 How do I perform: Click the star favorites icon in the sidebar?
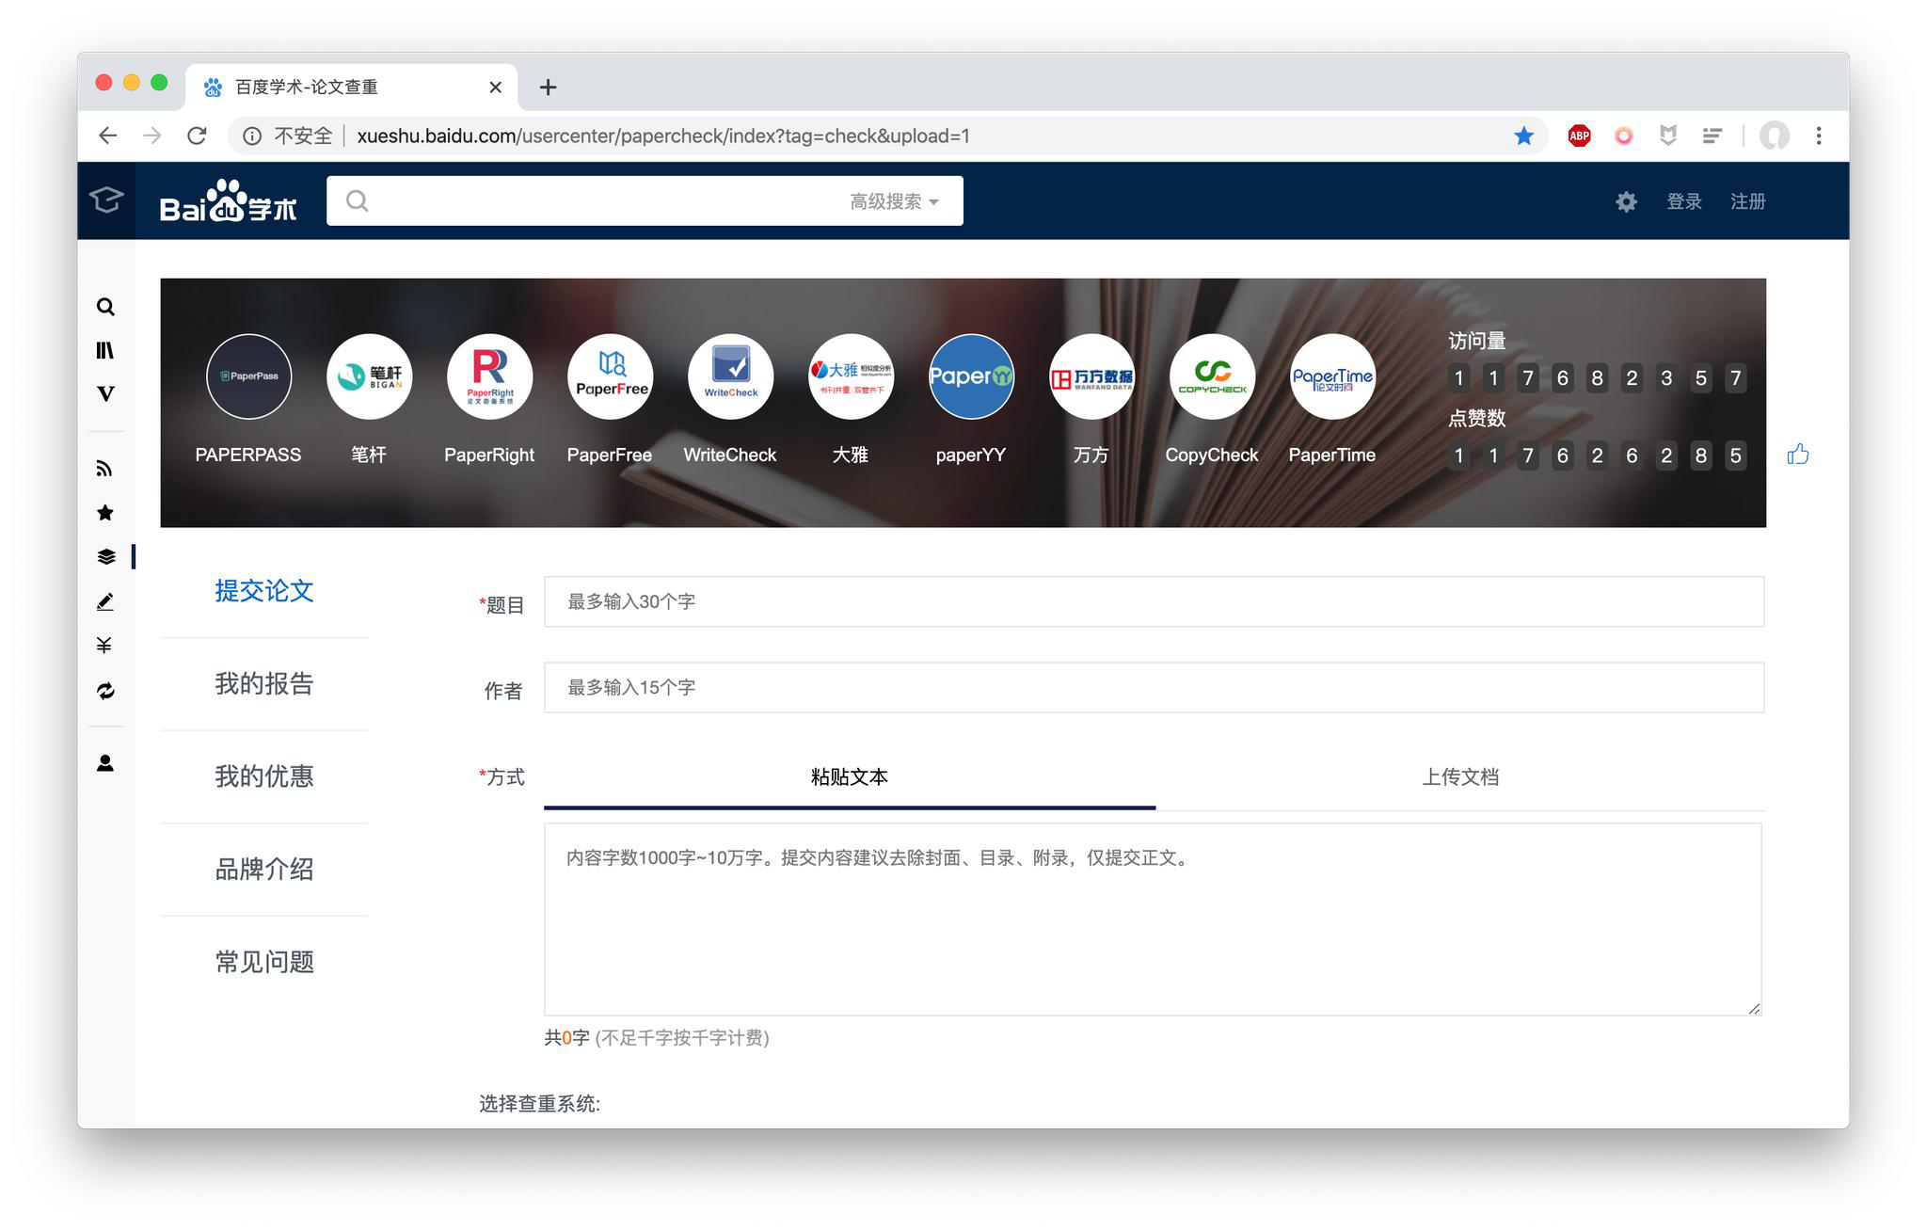[x=105, y=513]
